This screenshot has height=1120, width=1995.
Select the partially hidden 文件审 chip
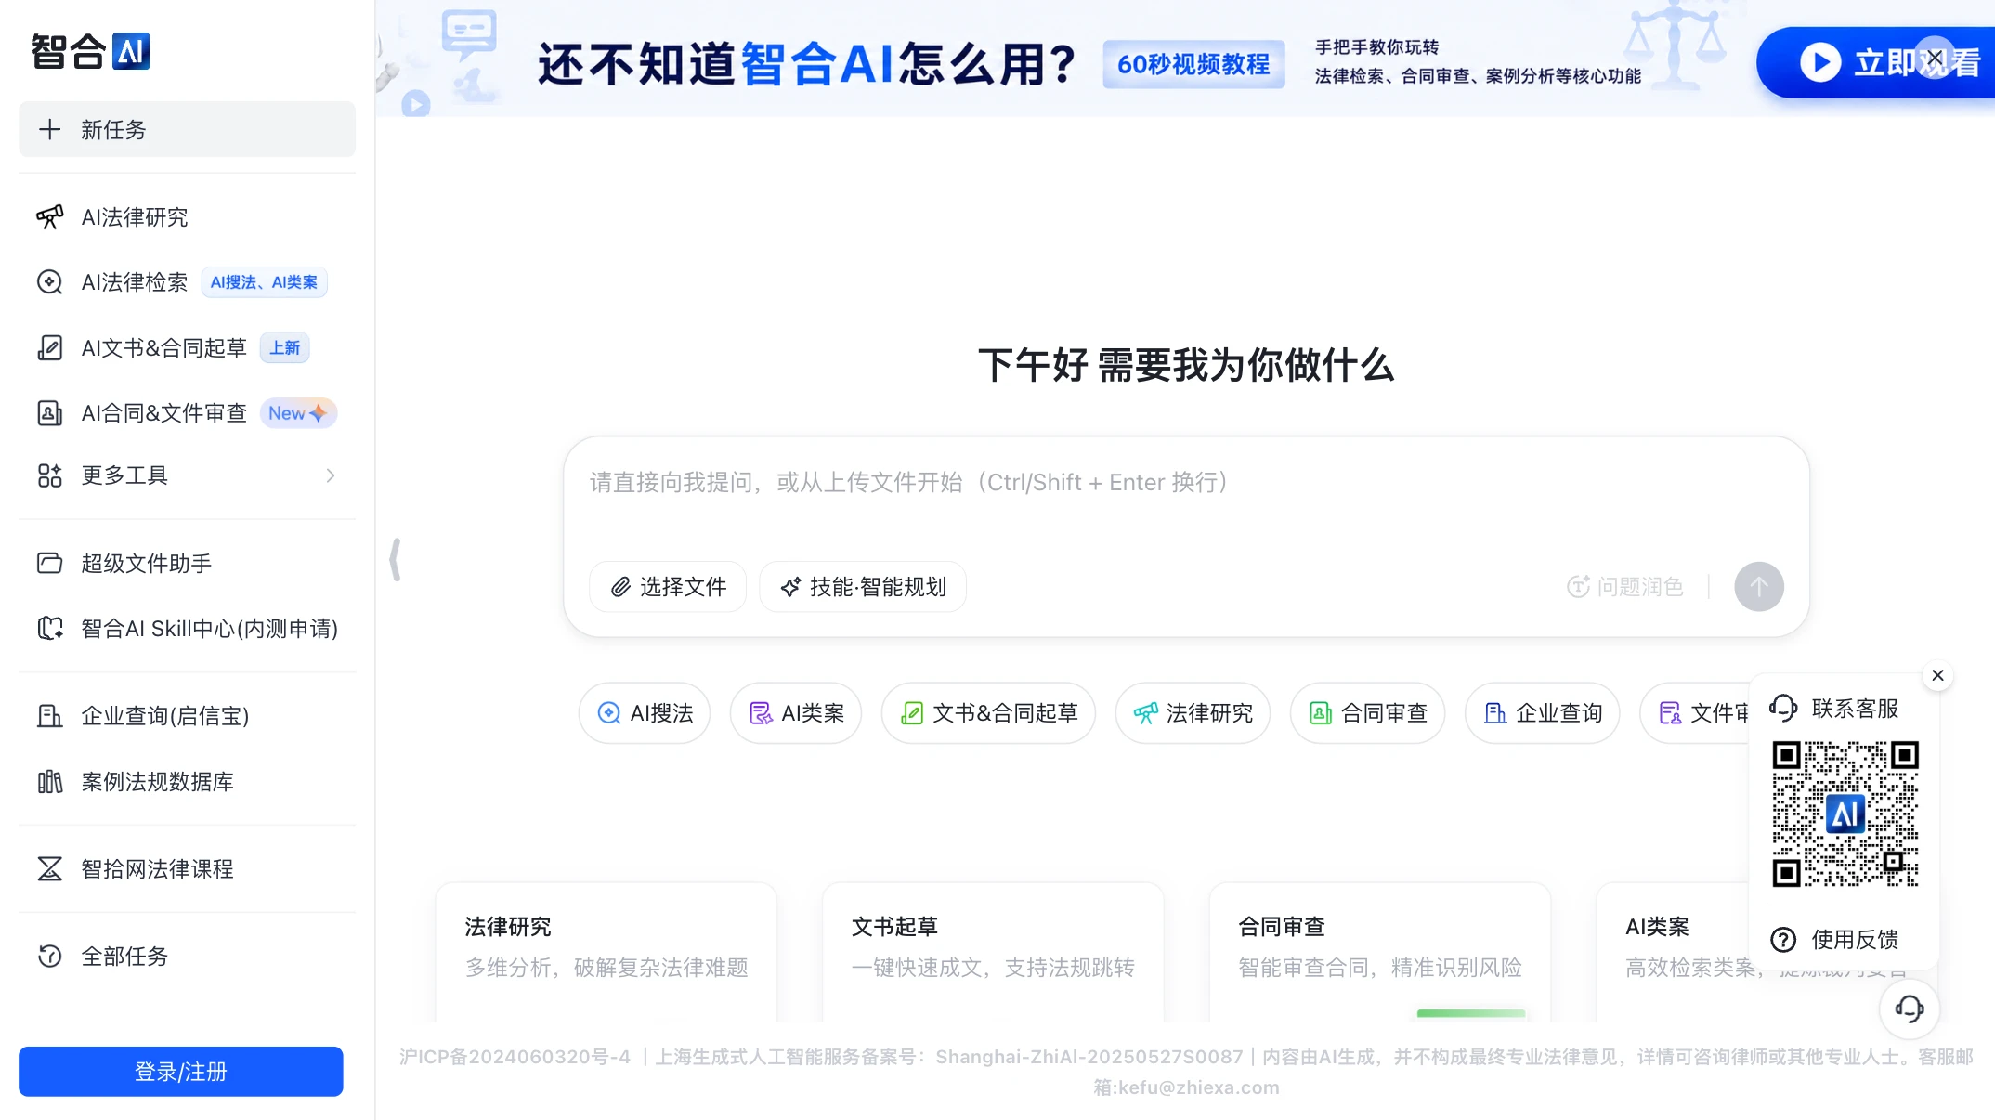click(1695, 713)
